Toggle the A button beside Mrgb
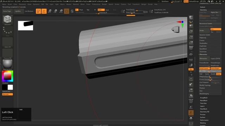225x126 pixels. (x=77, y=10)
